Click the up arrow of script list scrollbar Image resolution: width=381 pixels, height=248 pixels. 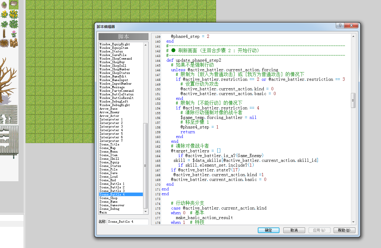pyautogui.click(x=146, y=44)
